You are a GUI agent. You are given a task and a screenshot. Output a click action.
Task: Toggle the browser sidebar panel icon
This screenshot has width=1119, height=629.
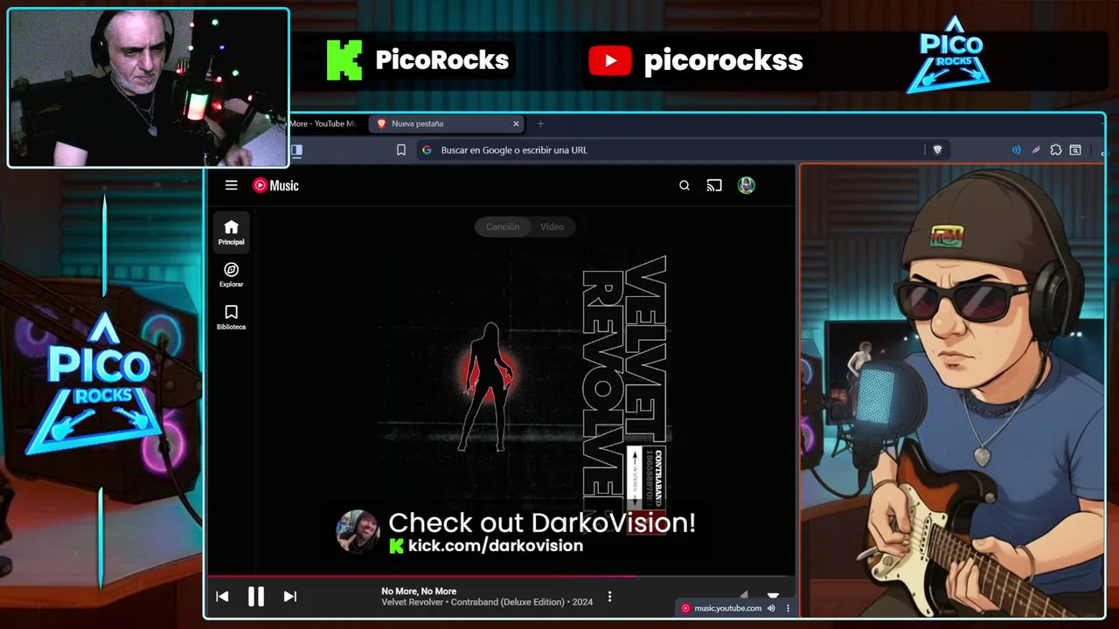296,150
